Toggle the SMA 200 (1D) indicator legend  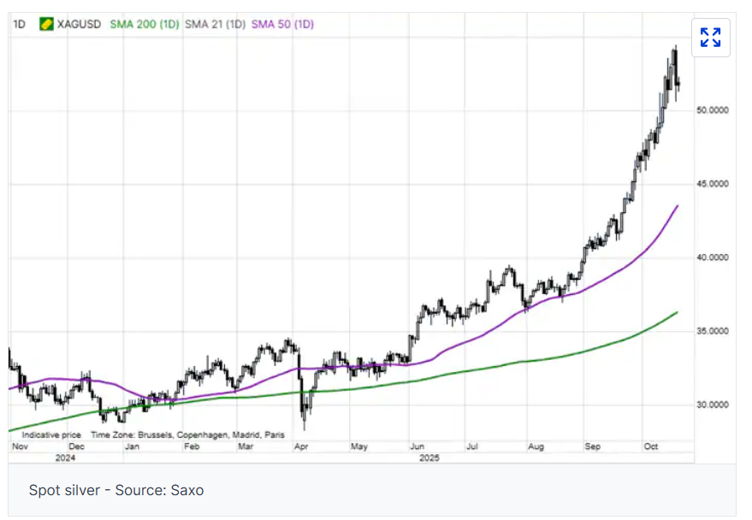pyautogui.click(x=144, y=25)
